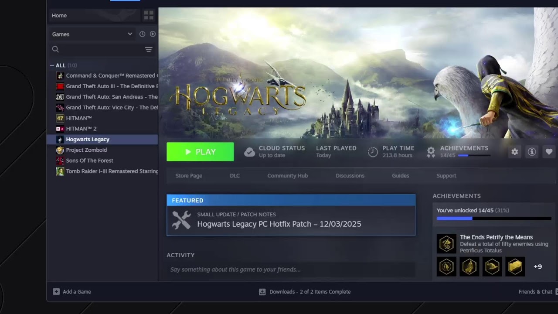Click the achievements badge icon in header
The width and height of the screenshot is (558, 314).
(x=431, y=152)
